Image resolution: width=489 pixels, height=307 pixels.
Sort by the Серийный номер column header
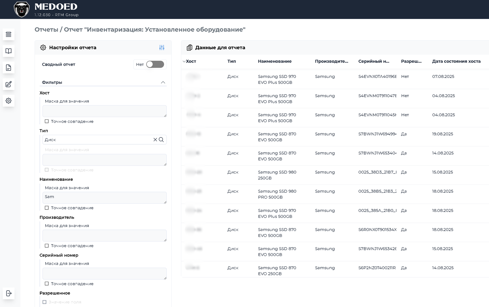374,61
